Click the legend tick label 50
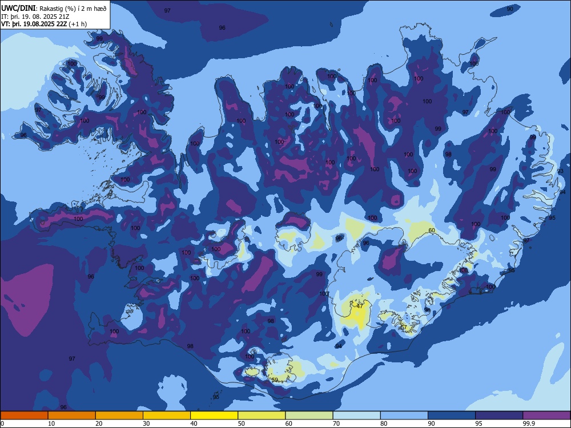This screenshot has width=571, height=428. 242,423
